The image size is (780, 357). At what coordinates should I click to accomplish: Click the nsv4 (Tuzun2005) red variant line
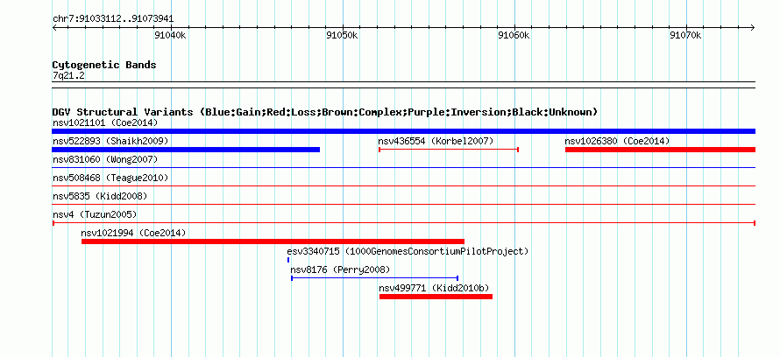pos(403,223)
